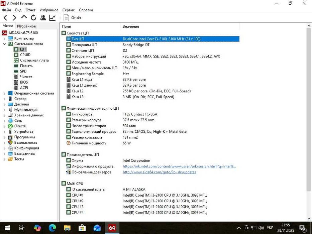Click the Хранение данных icon
The height and width of the screenshot is (234, 312).
click(10, 115)
